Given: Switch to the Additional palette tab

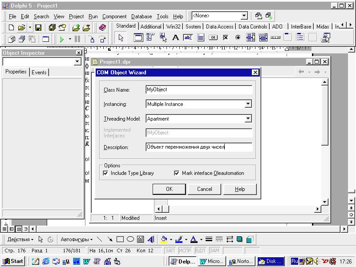Looking at the screenshot, I should click(151, 27).
